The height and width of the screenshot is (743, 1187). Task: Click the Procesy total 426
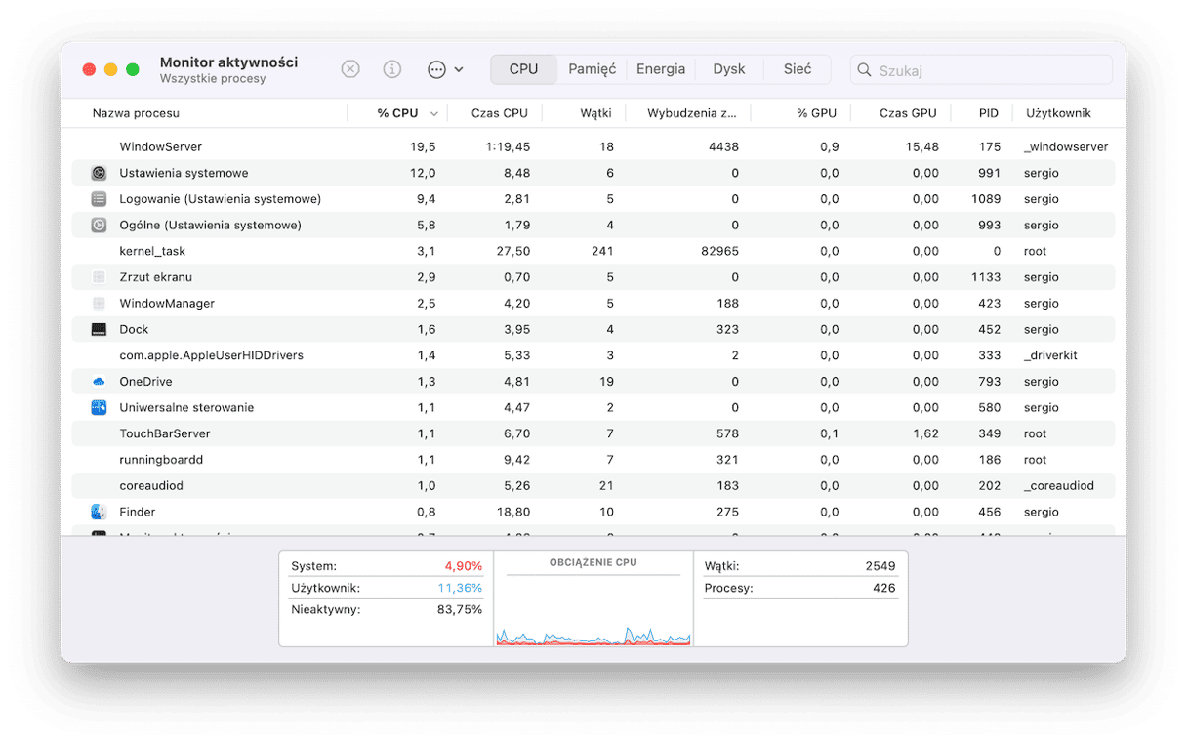click(x=884, y=589)
